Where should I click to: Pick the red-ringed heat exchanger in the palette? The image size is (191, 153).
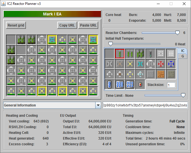(161, 64)
